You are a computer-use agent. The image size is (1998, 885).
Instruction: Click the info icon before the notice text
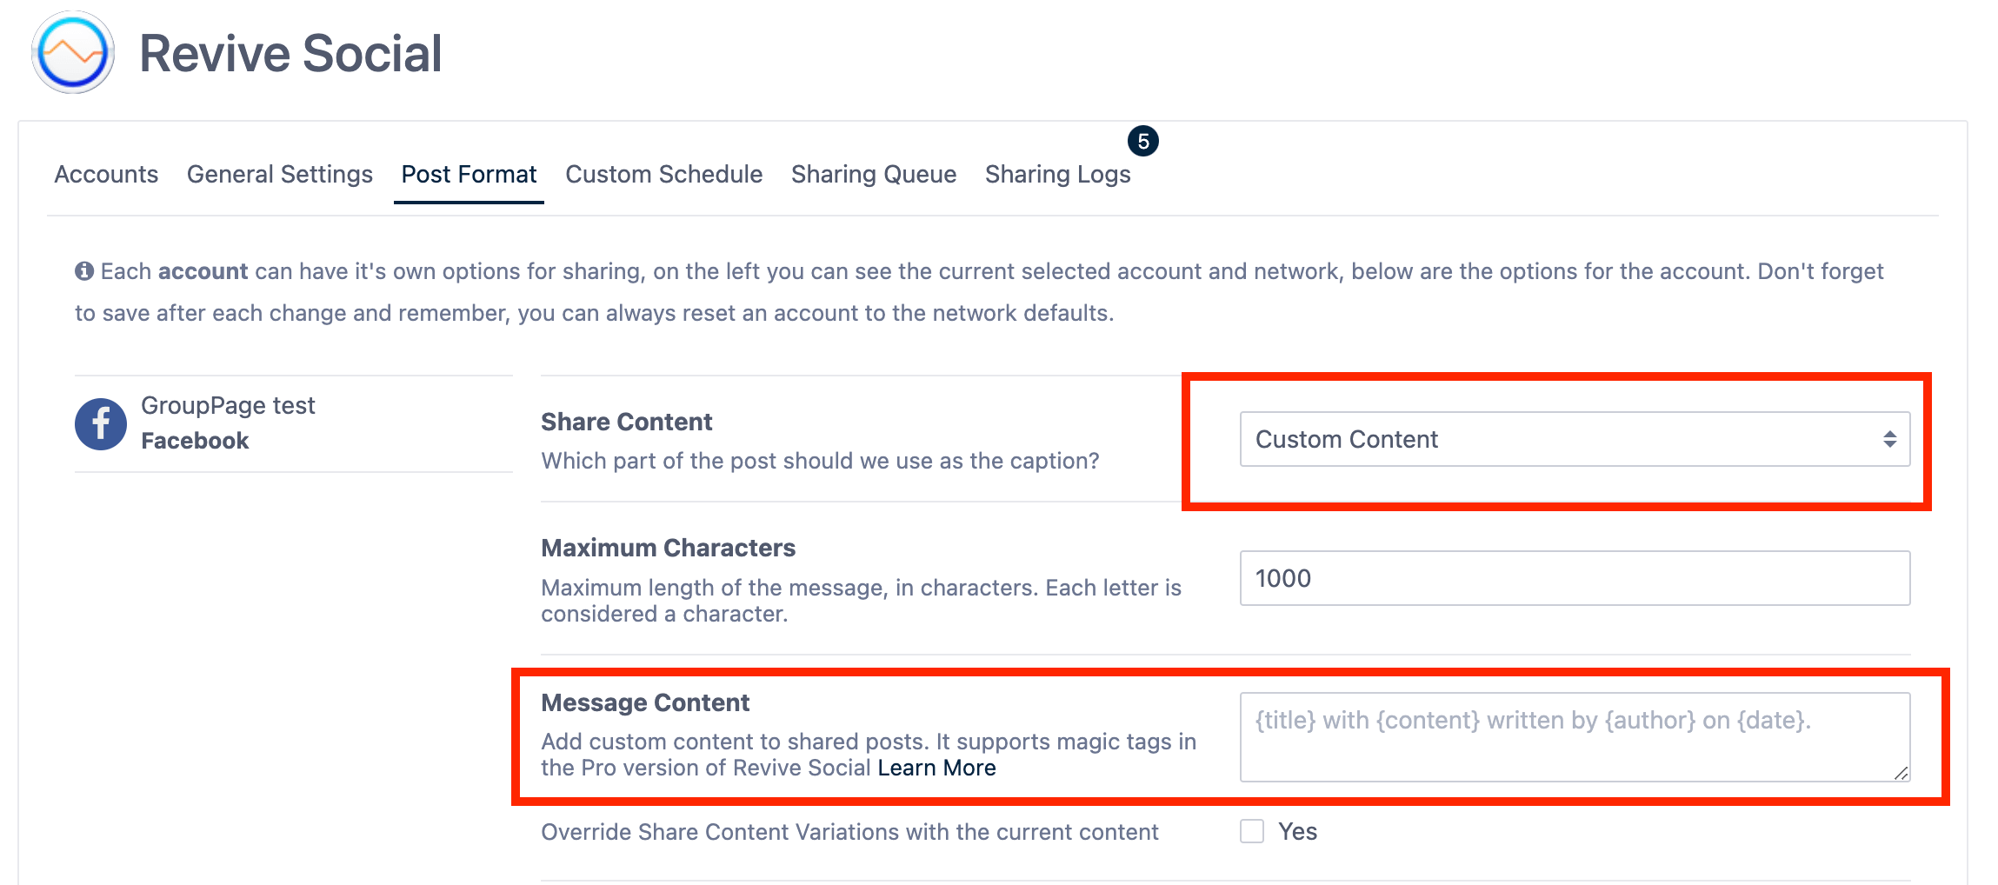pos(84,271)
